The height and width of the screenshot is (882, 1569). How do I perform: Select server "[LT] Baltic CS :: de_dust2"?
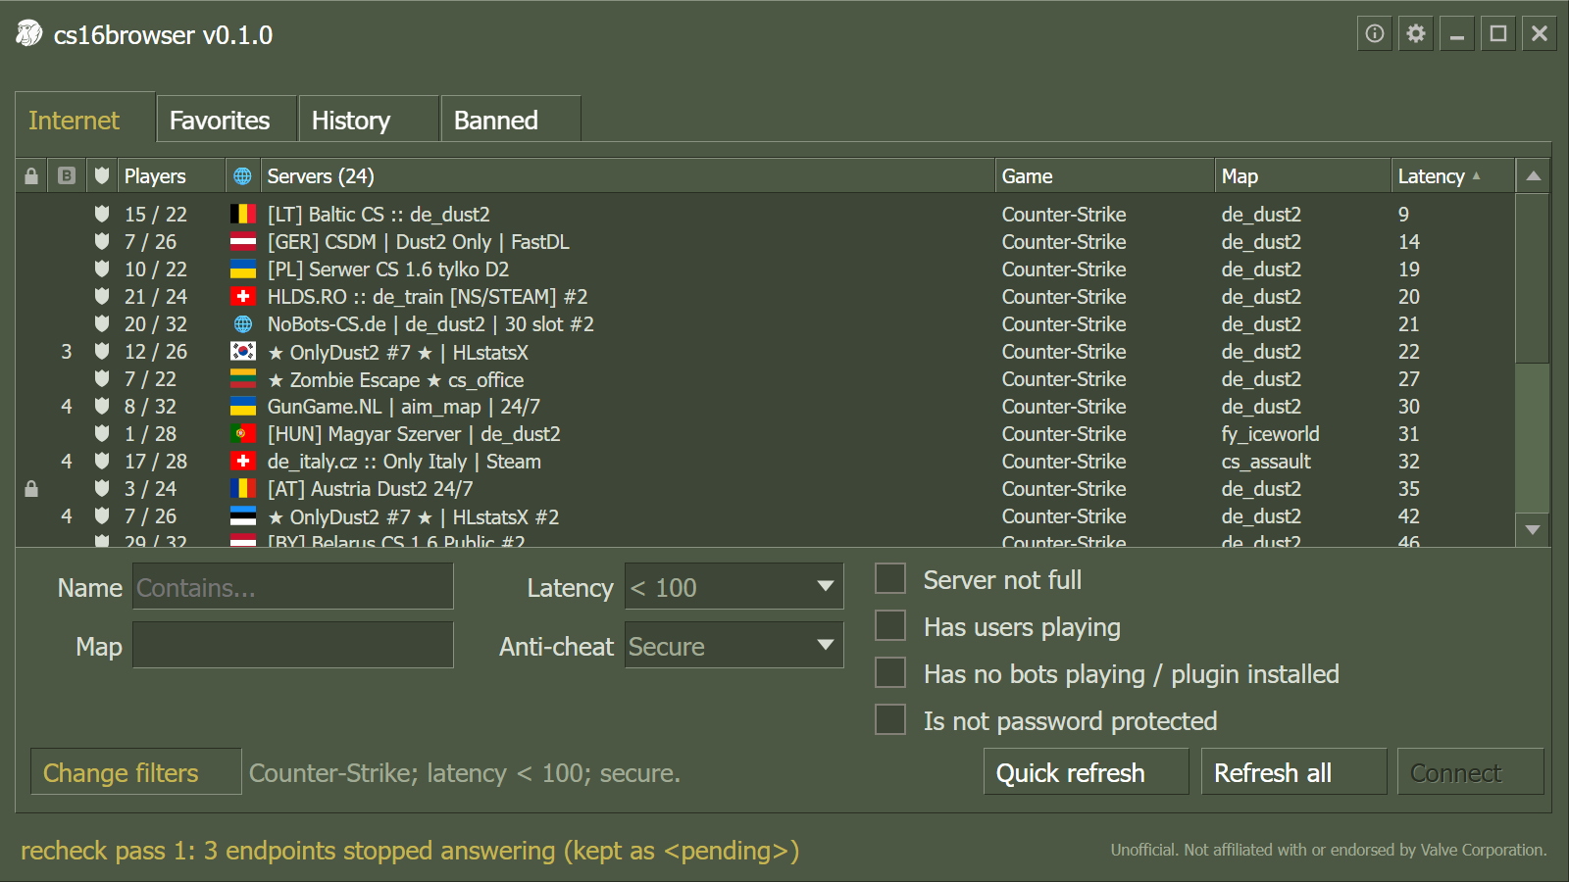tap(379, 214)
